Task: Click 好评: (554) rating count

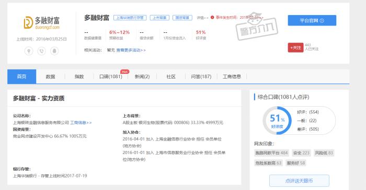Action: coord(307,112)
